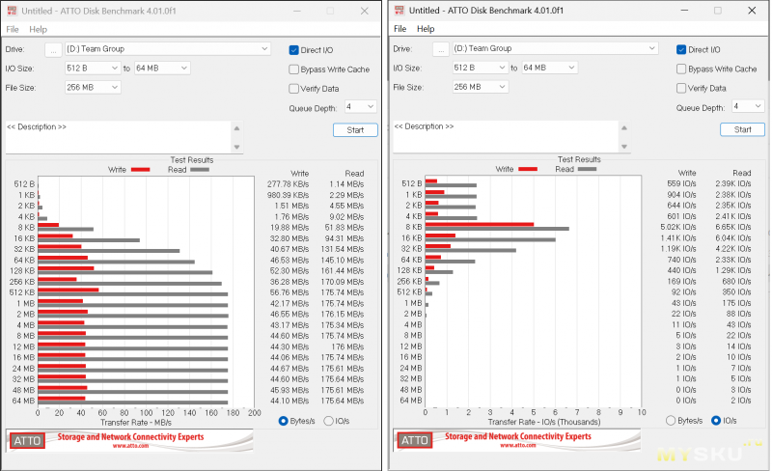The width and height of the screenshot is (772, 471).
Task: Click the Transfer Rate - MB/s axis label
Action: click(136, 423)
